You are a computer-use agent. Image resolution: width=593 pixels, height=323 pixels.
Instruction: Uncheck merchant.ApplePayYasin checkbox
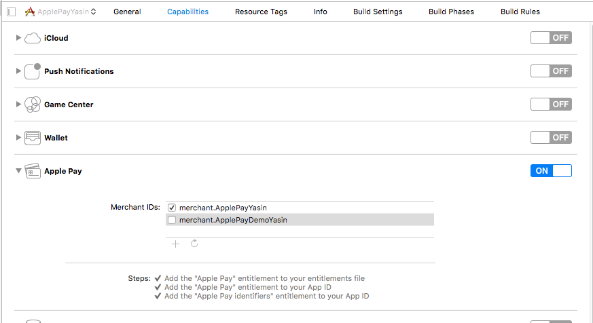pyautogui.click(x=172, y=208)
